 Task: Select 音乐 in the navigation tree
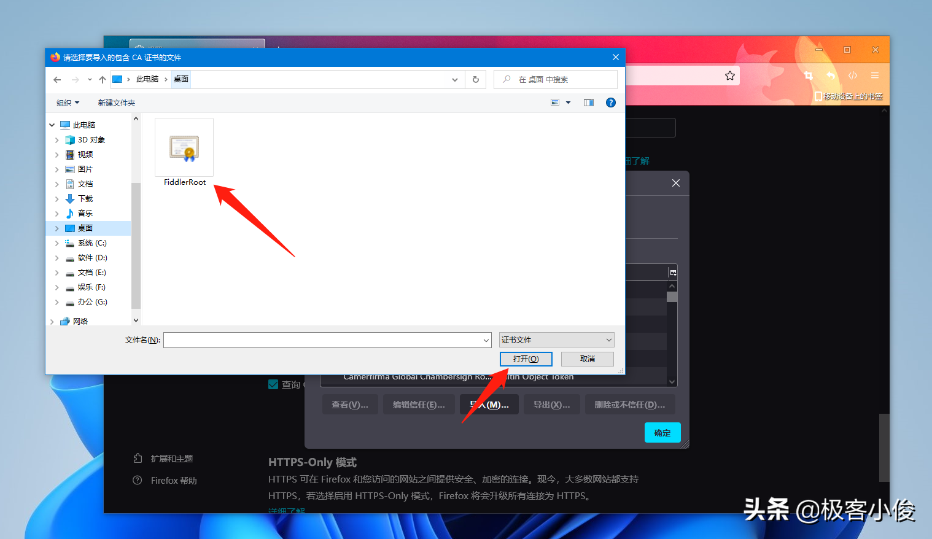(x=85, y=214)
